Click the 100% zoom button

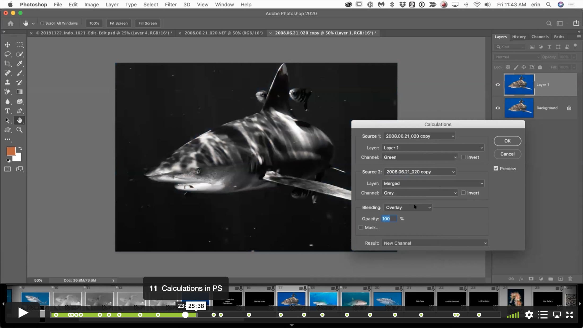tap(94, 23)
